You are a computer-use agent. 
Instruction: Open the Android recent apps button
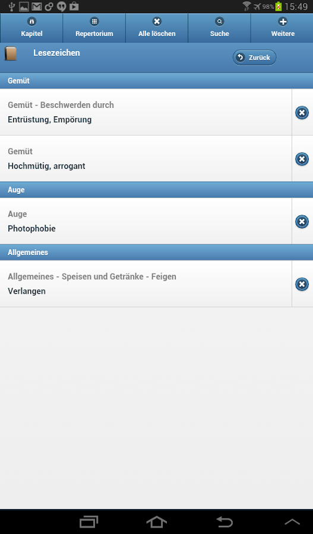[88, 522]
